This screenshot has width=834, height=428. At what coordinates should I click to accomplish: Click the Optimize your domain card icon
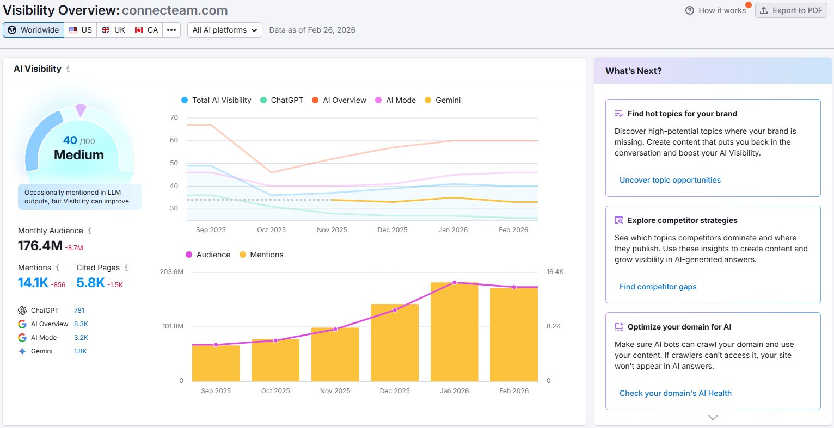(x=619, y=327)
